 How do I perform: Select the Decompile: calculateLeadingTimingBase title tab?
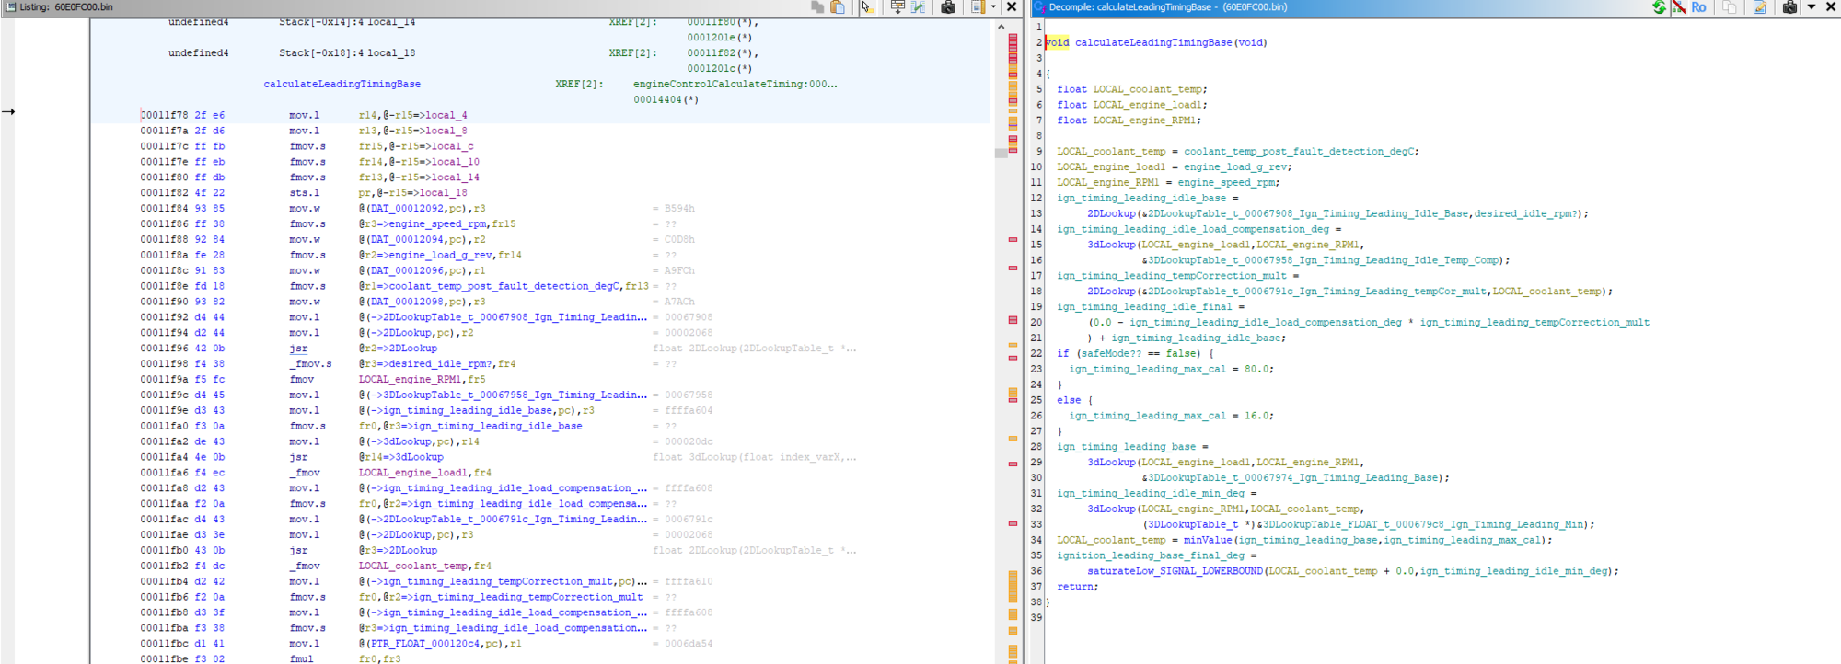pyautogui.click(x=1167, y=7)
